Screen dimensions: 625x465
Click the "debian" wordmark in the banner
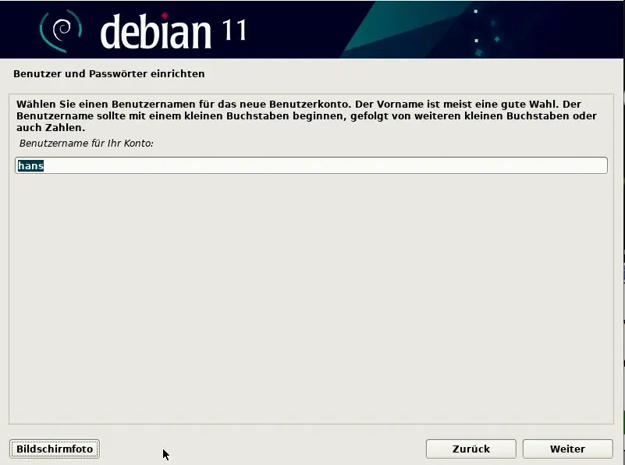coord(156,31)
